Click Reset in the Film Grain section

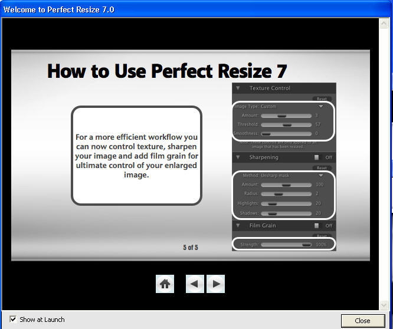[x=322, y=235]
